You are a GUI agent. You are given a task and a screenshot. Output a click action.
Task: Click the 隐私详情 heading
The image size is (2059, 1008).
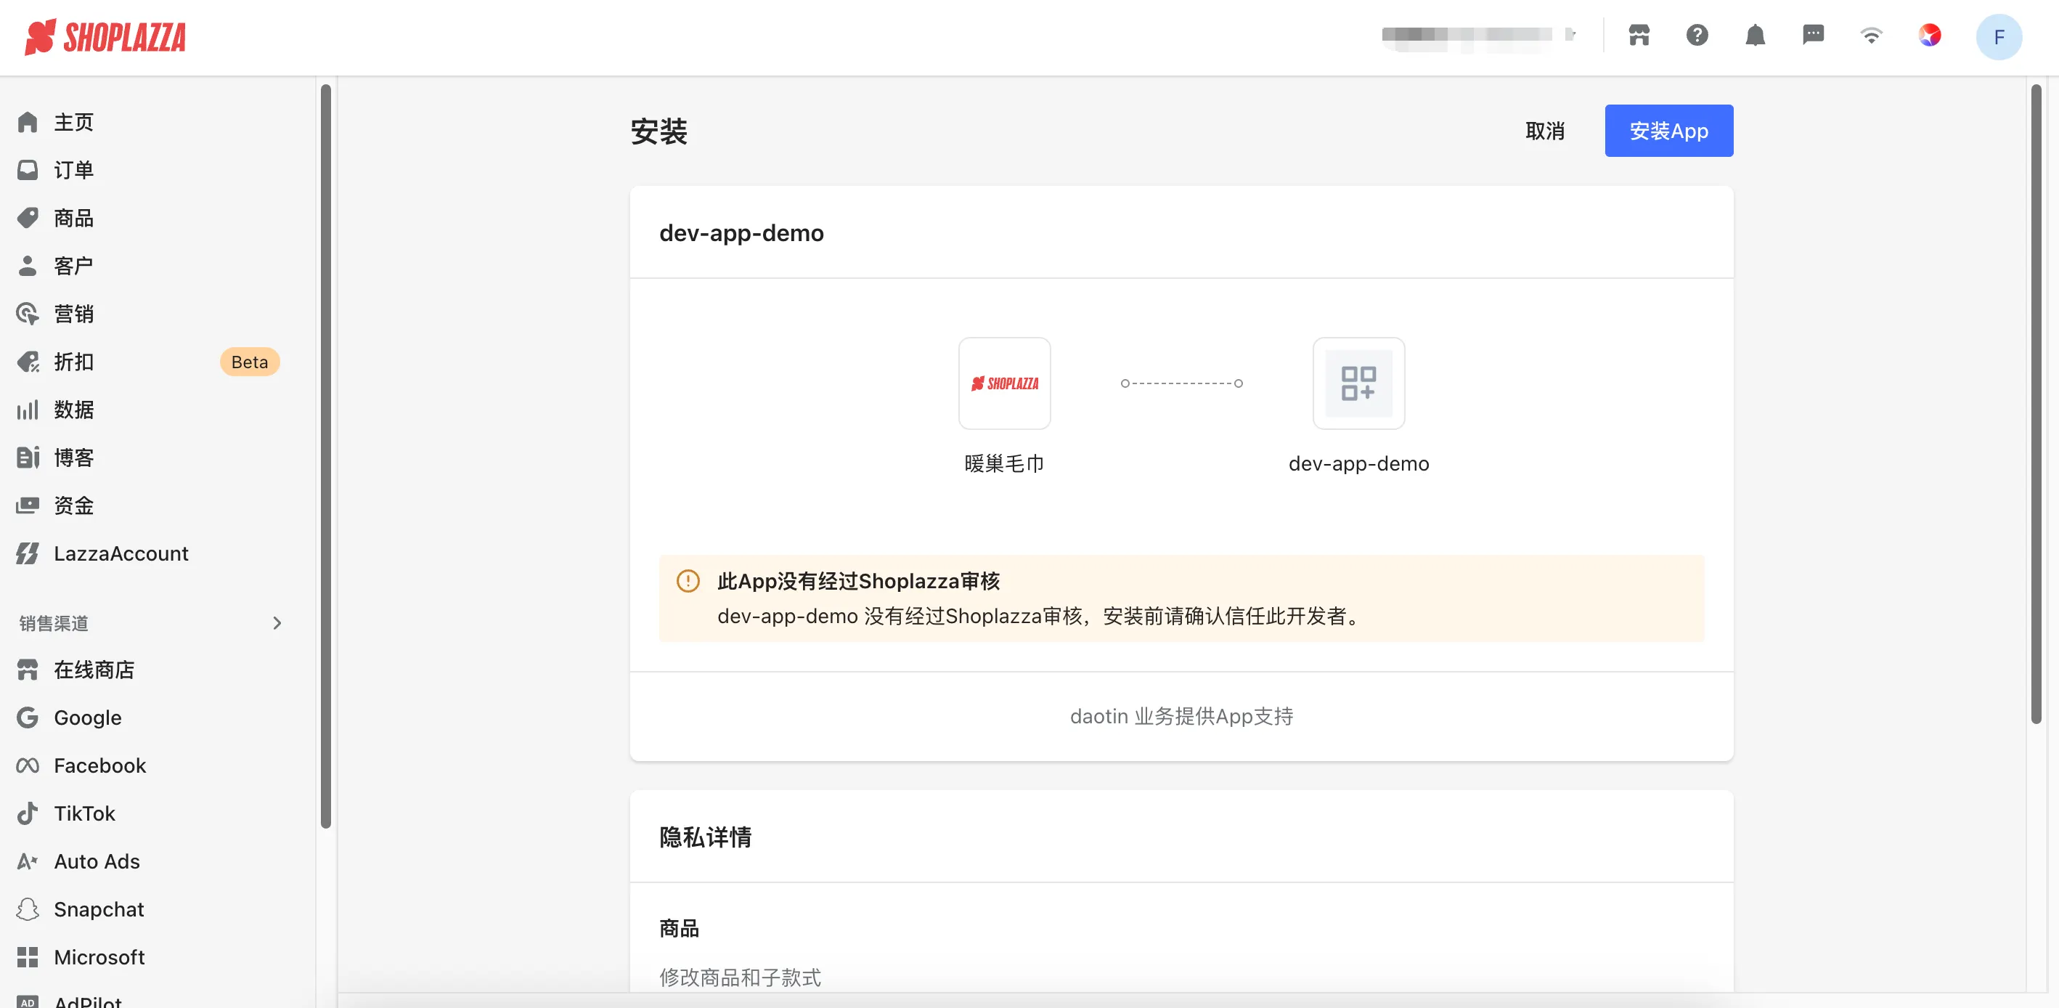click(x=705, y=837)
